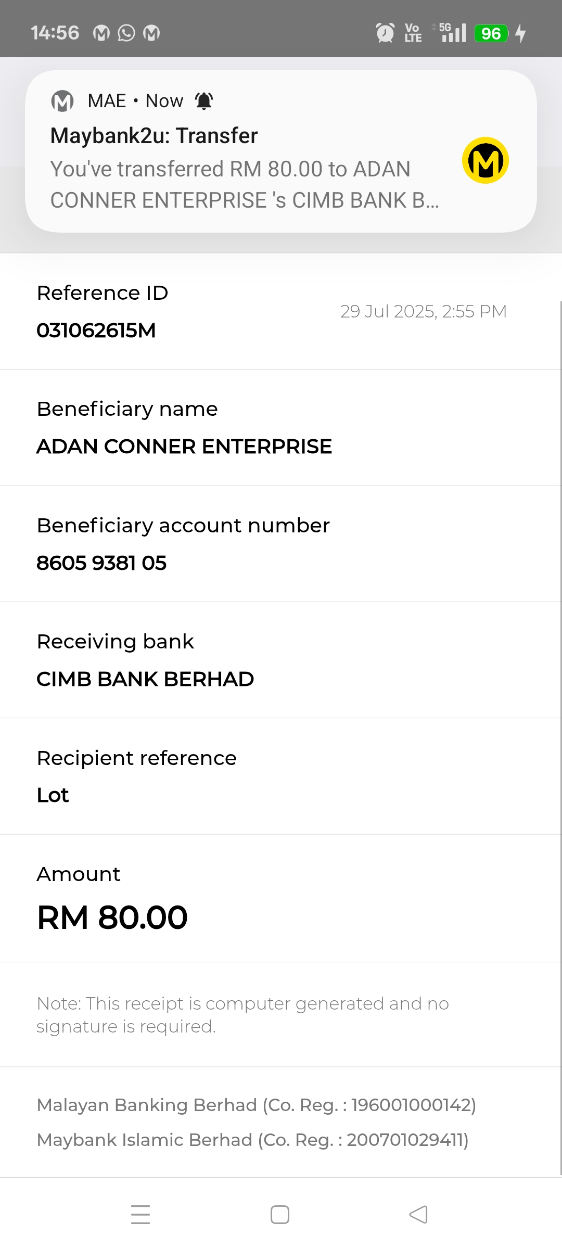This screenshot has height=1249, width=562.
Task: Tap the alarm clock status bar icon
Action: (x=385, y=33)
